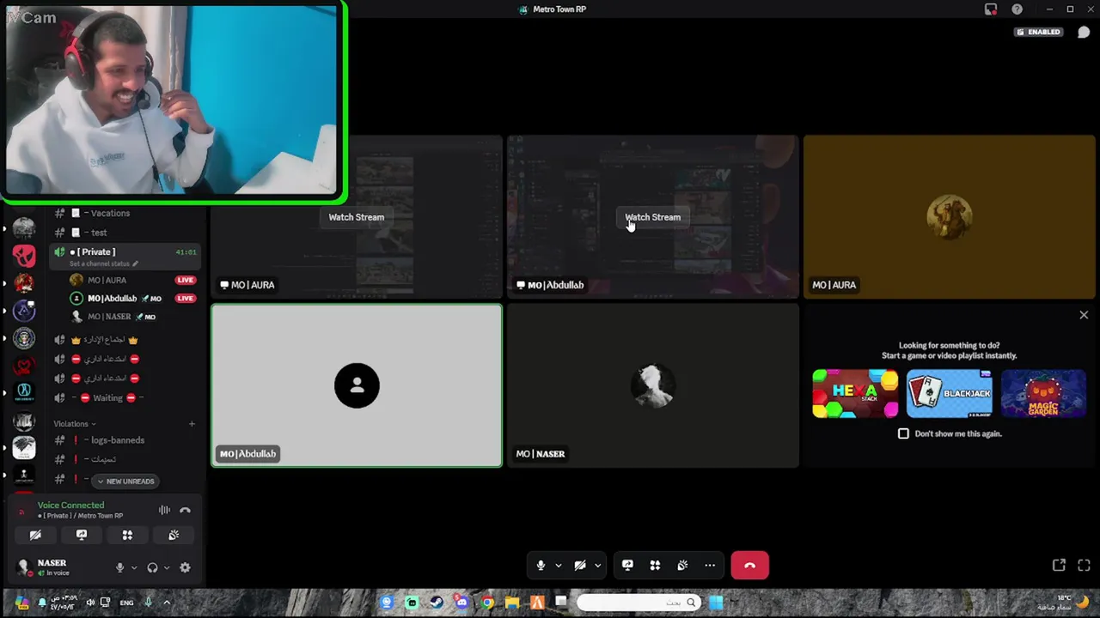
Task: Disconnect via phone icon in voice panel
Action: click(185, 510)
